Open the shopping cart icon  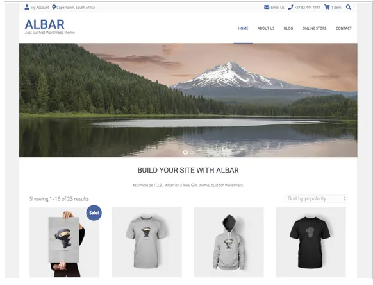click(327, 8)
